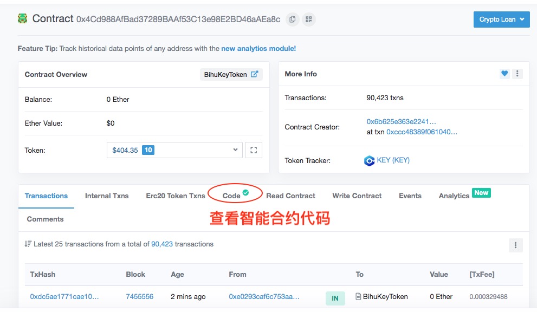The width and height of the screenshot is (537, 312).
Task: Open the BihuKeyToken external link icon
Action: point(255,74)
